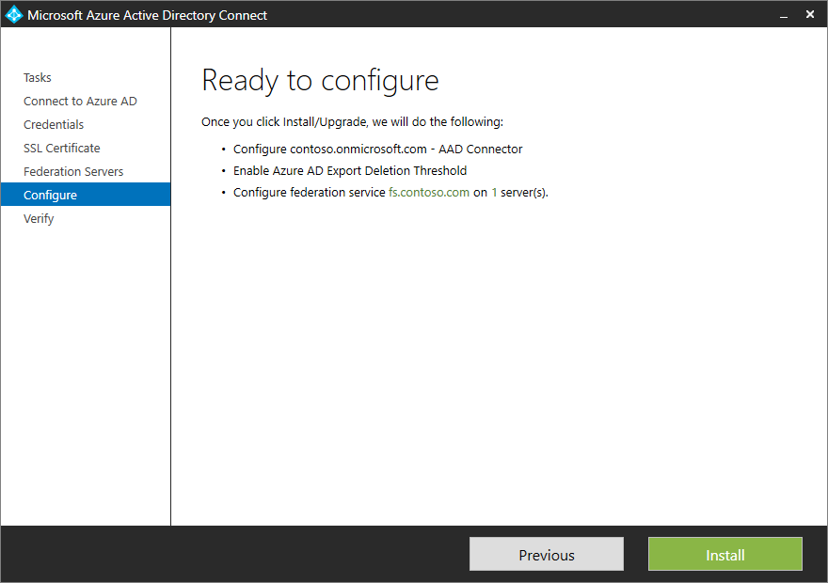Open the Connect to Azure AD step

coord(80,101)
